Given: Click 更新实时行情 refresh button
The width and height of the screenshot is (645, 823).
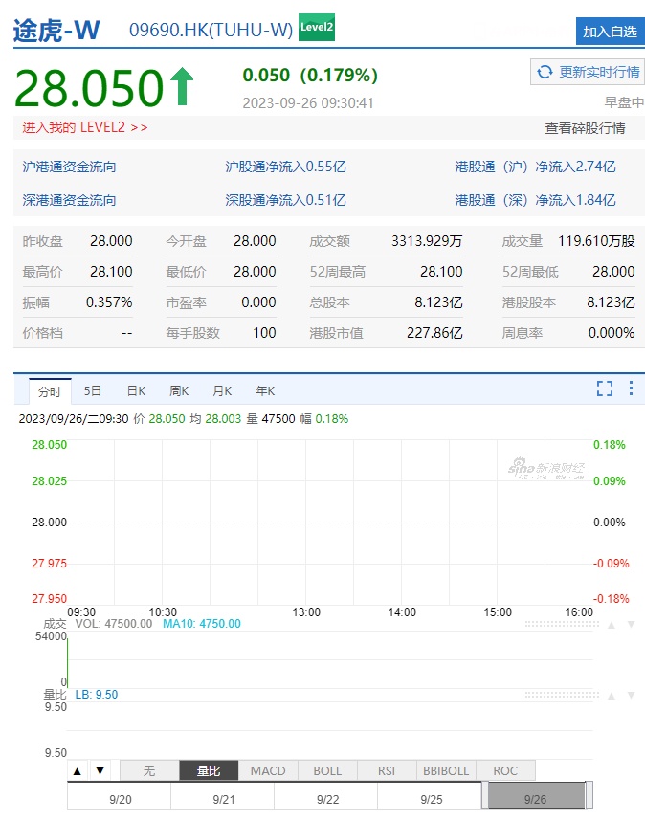Looking at the screenshot, I should pyautogui.click(x=588, y=72).
